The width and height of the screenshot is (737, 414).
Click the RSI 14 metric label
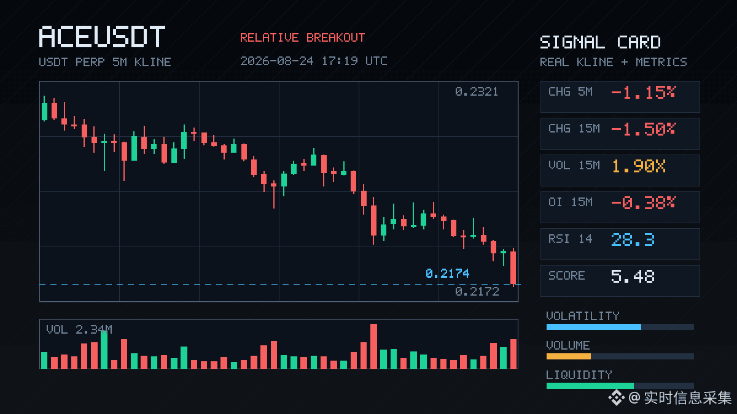pos(571,239)
